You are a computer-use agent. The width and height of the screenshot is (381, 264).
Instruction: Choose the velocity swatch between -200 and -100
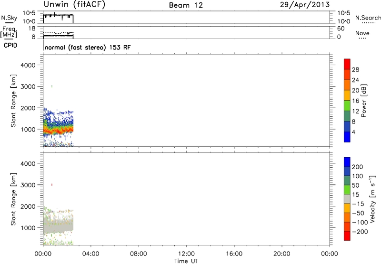coord(347,226)
